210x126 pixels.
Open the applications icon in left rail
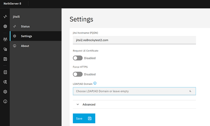coord(5,49)
